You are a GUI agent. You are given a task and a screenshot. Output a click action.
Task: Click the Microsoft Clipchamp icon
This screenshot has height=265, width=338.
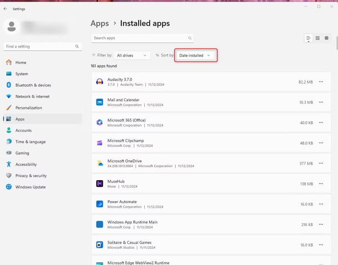[100, 143]
